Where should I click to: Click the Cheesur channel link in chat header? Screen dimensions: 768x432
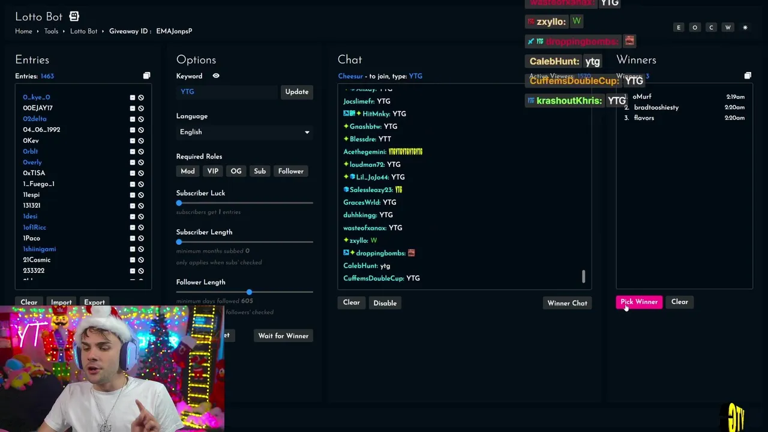pos(350,76)
